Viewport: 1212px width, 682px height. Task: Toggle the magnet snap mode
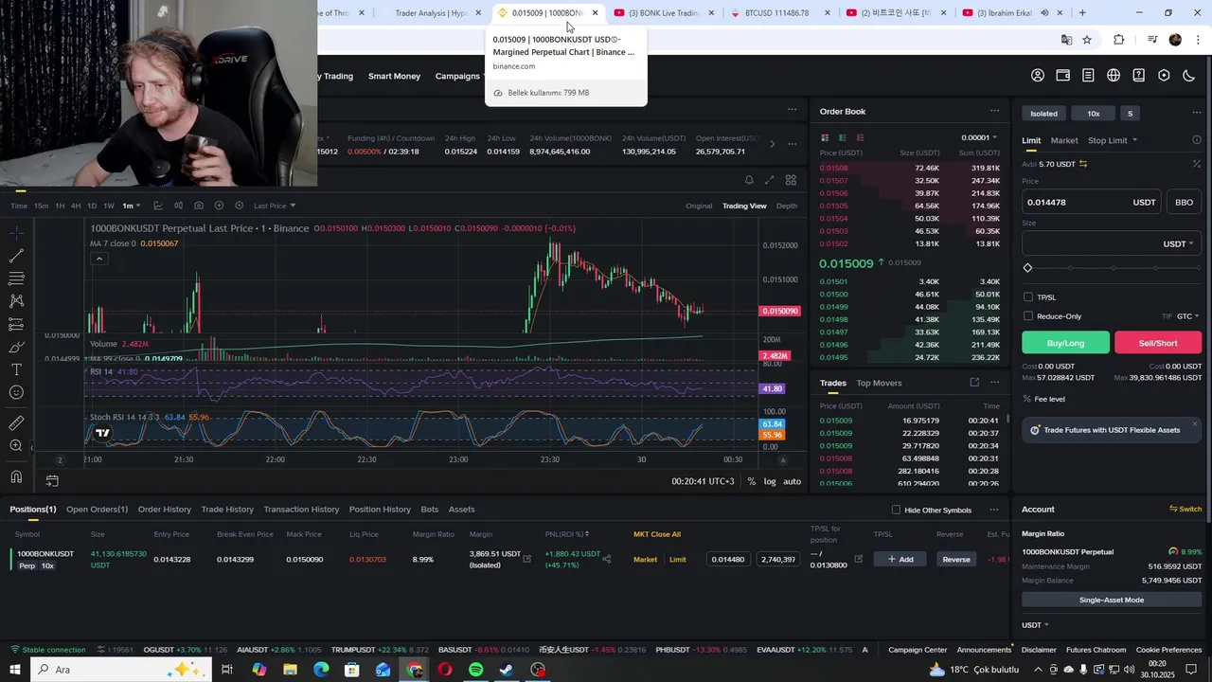click(16, 476)
